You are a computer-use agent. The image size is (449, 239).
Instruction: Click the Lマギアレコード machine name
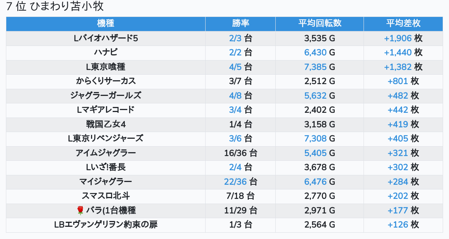click(106, 110)
